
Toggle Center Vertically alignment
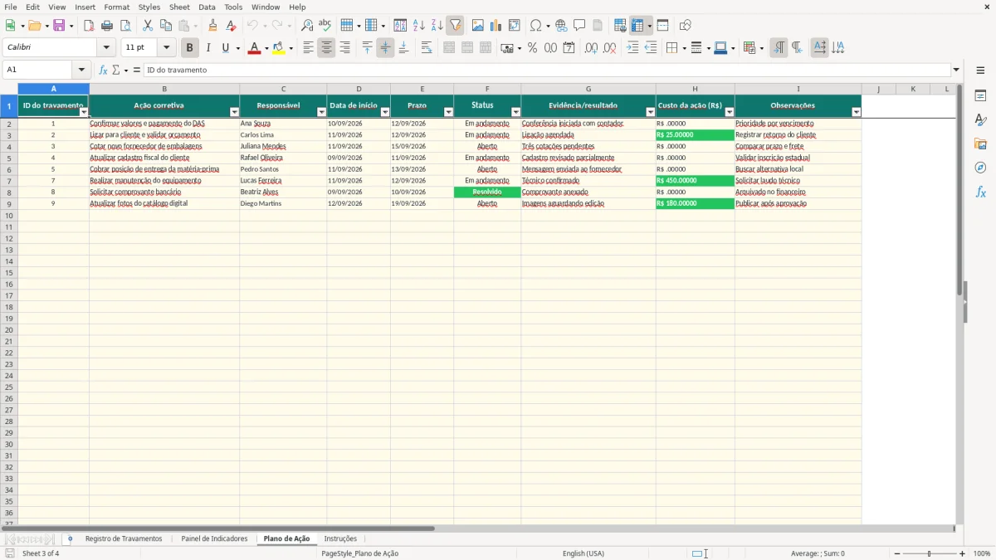point(385,48)
